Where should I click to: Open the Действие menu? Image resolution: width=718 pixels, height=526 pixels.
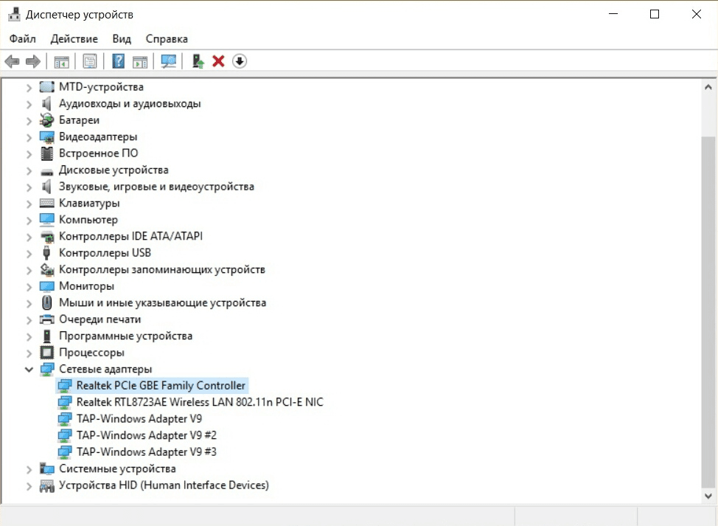click(74, 39)
